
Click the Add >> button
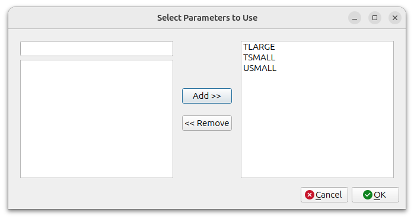tap(207, 96)
